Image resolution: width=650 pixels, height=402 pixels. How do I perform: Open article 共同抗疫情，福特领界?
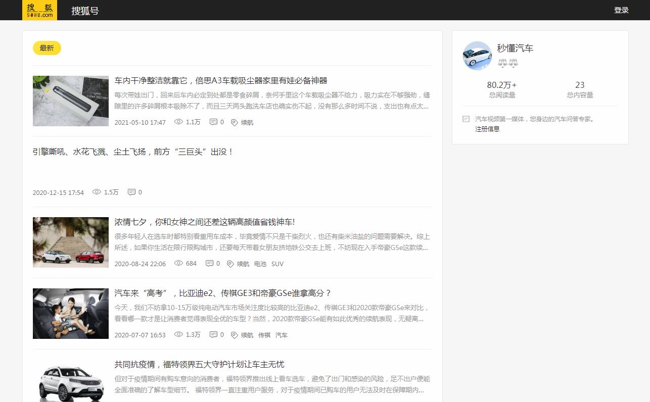pos(200,364)
